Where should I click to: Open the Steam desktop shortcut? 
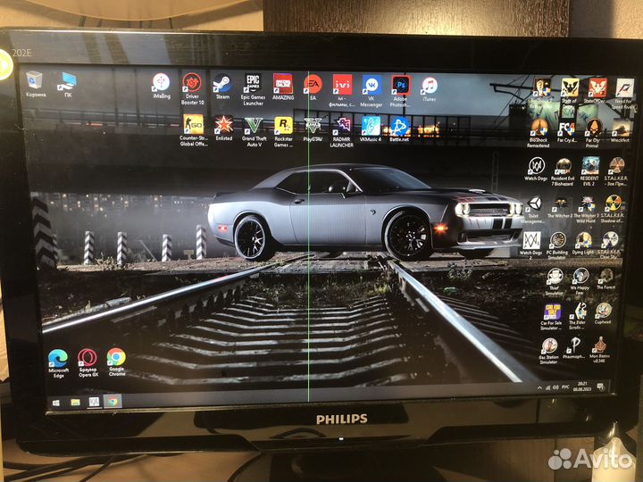221,83
